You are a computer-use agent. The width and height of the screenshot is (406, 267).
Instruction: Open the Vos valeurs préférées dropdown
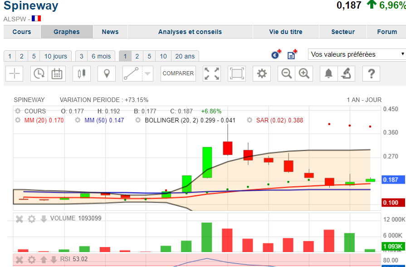(x=357, y=54)
